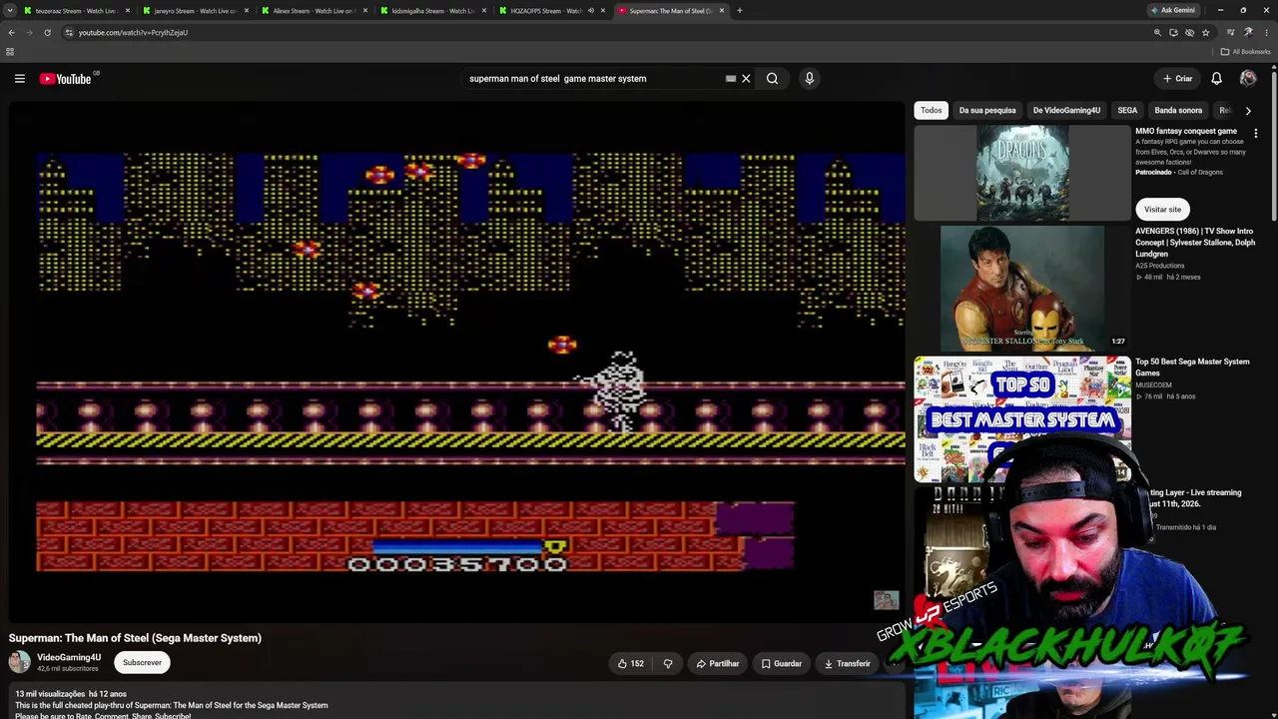Screen dimensions: 1278x719
Task: Open the YouTube notifications bell
Action: coord(1216,78)
